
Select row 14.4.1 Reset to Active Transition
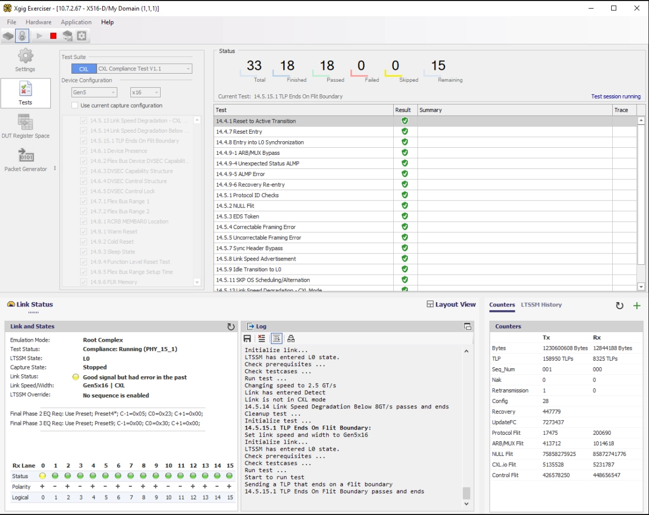point(425,121)
